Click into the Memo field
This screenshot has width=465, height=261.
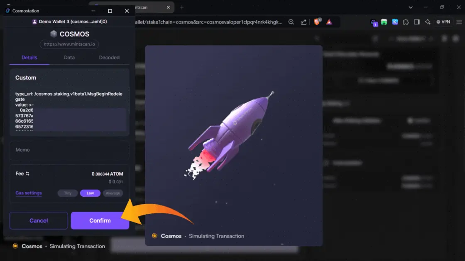(x=69, y=150)
